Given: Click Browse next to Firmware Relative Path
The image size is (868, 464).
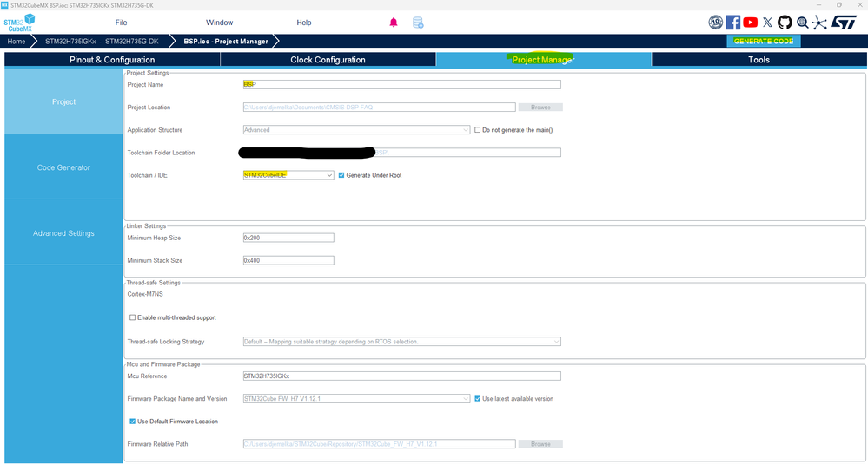Looking at the screenshot, I should tap(540, 443).
